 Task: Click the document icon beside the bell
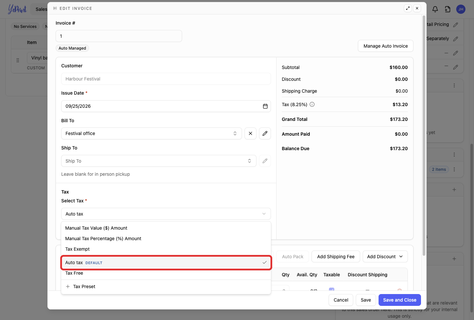click(x=448, y=9)
